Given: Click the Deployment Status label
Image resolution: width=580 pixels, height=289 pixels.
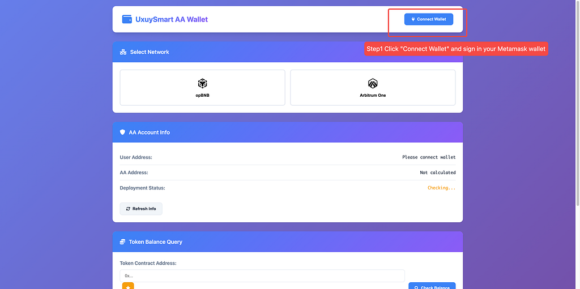Looking at the screenshot, I should pos(142,188).
